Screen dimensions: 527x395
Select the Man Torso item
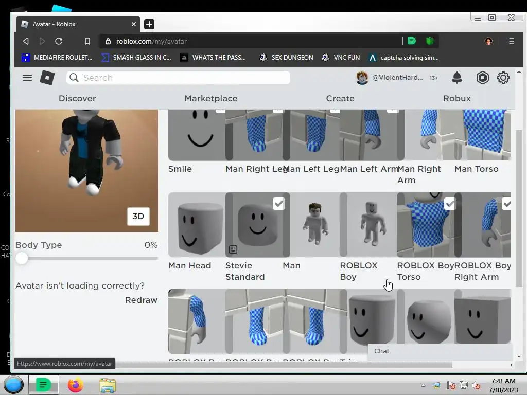tap(482, 135)
